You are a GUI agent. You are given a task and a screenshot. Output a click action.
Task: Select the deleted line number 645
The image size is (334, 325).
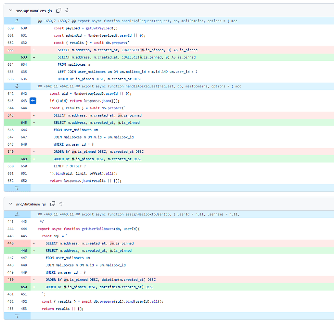click(x=10, y=115)
